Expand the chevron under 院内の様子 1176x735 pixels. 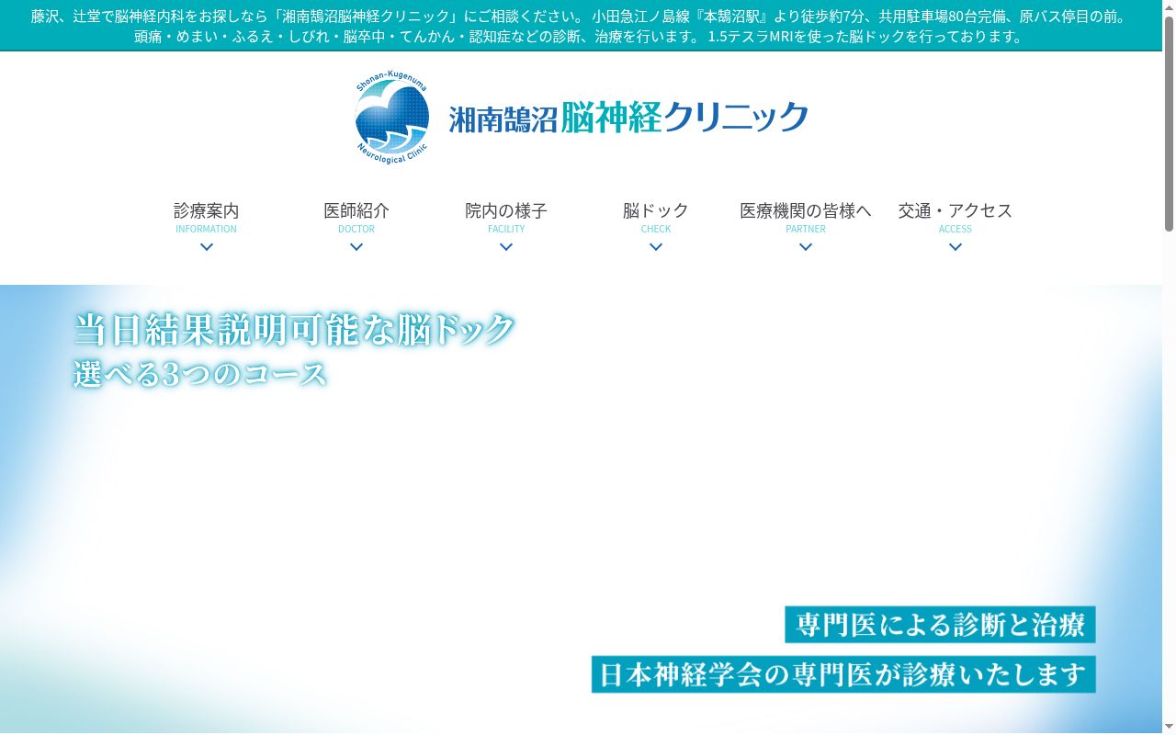click(506, 247)
